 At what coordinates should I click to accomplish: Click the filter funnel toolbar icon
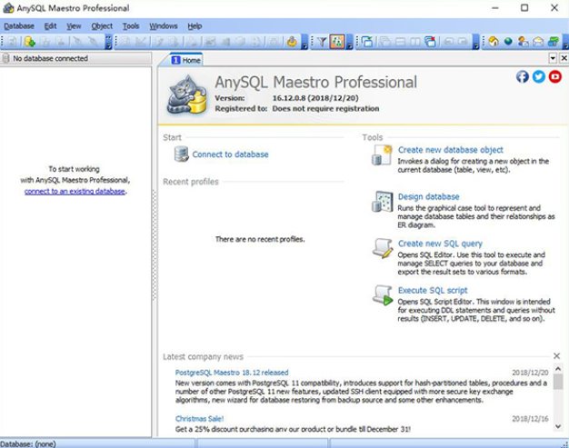pyautogui.click(x=321, y=42)
